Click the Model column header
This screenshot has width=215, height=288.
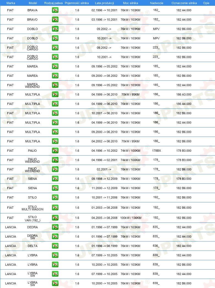[33, 3]
